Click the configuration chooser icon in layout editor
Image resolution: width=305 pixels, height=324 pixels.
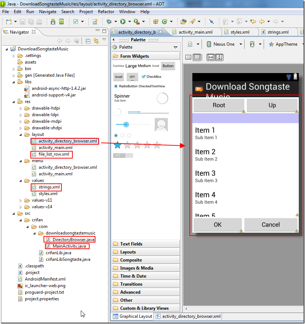tap(190, 44)
